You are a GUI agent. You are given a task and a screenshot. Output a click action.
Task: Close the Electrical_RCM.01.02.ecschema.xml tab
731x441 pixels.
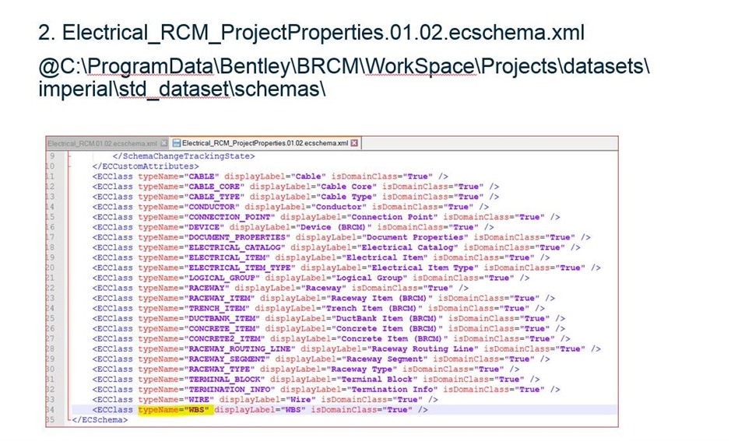(163, 143)
